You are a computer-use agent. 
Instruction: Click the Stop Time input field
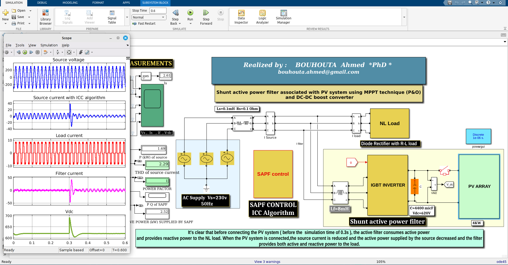[158, 11]
